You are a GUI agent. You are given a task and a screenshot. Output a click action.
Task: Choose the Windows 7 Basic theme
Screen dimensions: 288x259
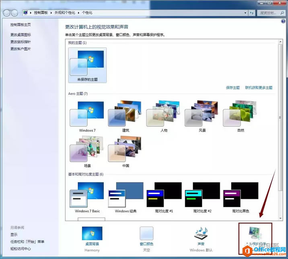coord(87,198)
